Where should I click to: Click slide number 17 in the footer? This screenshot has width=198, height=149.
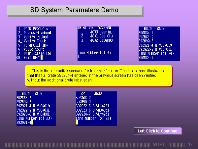tap(190, 145)
